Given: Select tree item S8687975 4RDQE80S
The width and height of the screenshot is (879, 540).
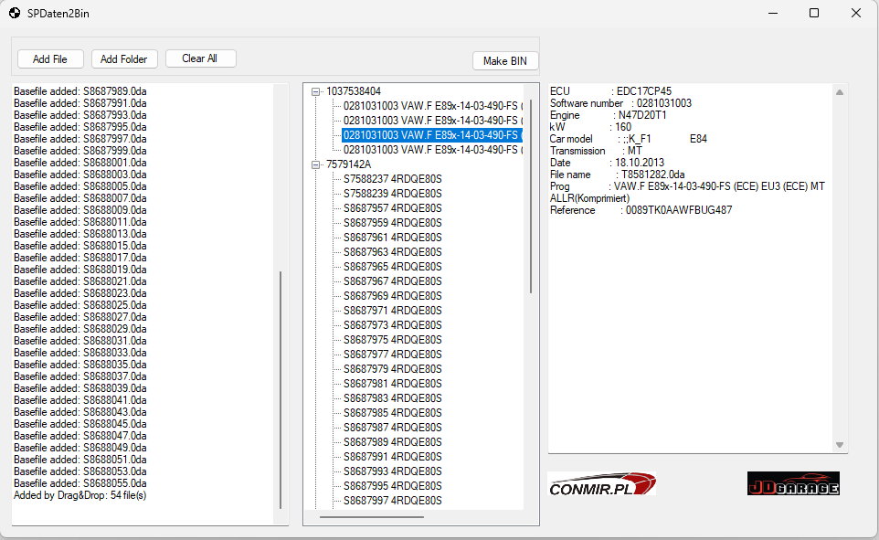Looking at the screenshot, I should 392,340.
